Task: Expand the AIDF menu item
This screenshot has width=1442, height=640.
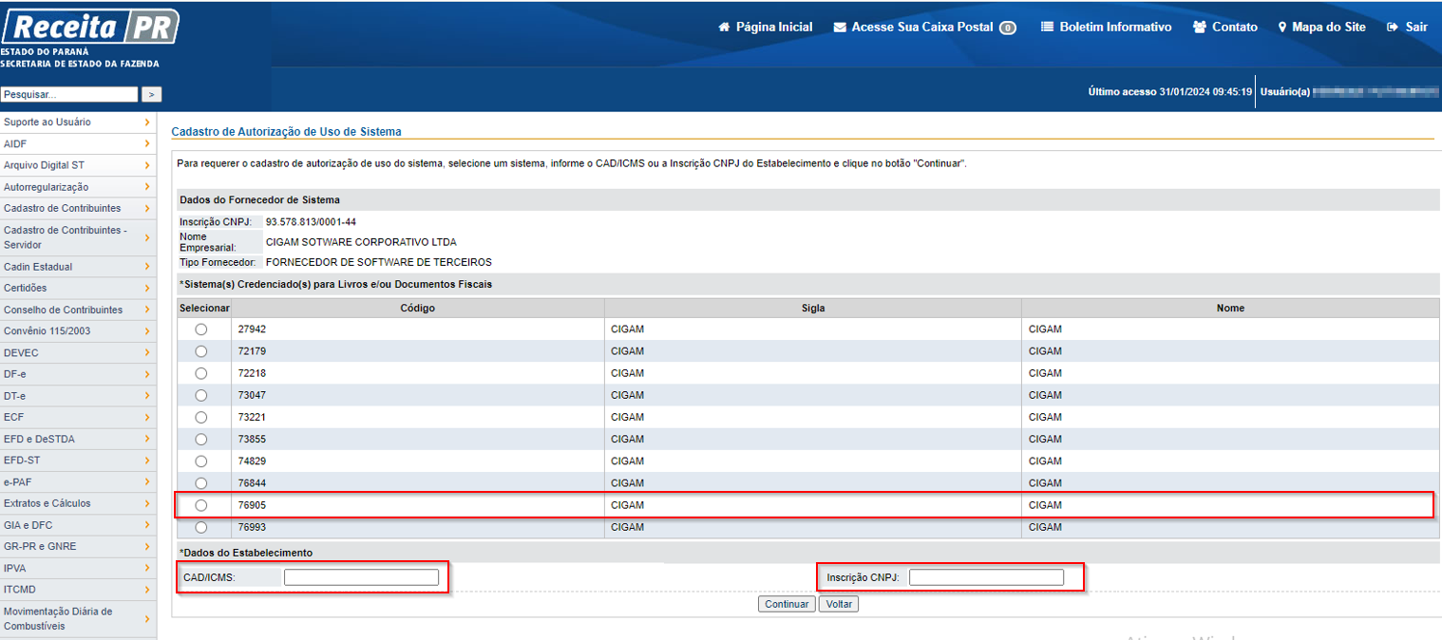Action: [78, 144]
